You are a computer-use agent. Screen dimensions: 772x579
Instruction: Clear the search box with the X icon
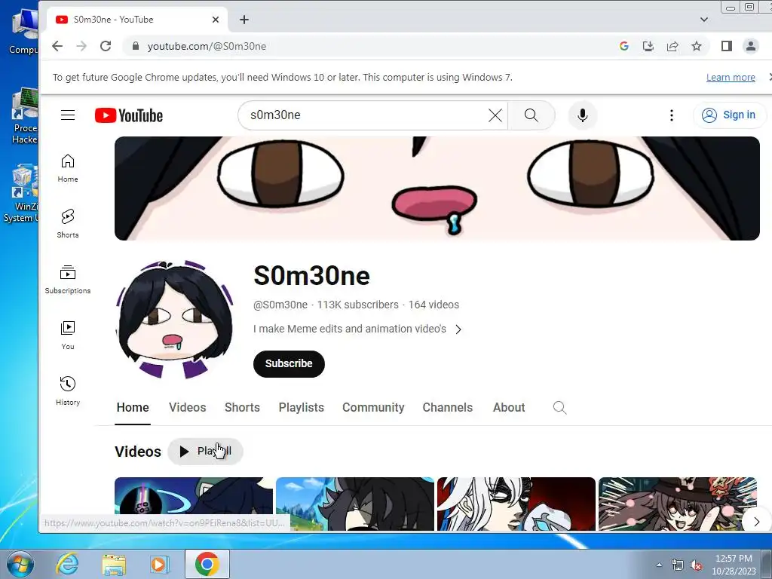tap(495, 115)
